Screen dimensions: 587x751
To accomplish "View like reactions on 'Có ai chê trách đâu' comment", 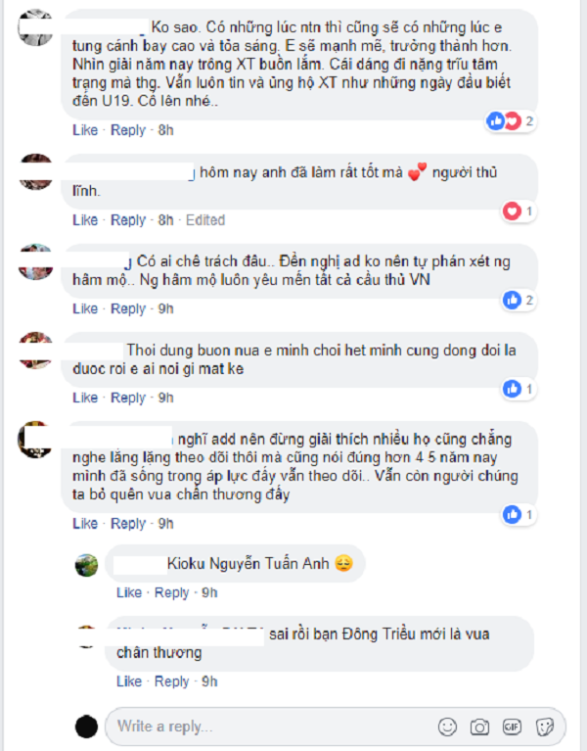I will [519, 301].
